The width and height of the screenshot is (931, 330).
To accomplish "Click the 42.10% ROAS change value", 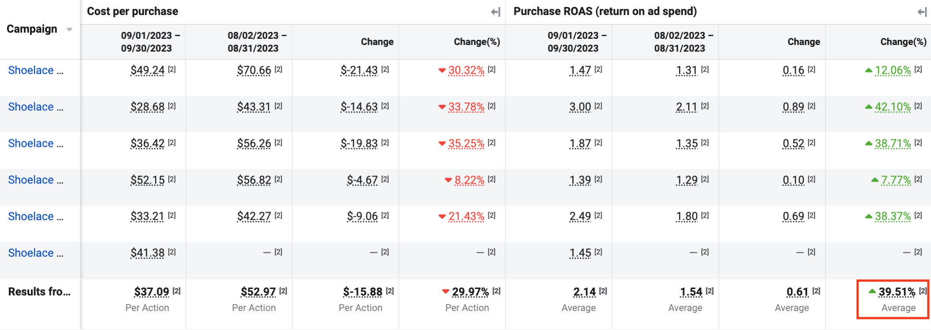I will (x=893, y=107).
